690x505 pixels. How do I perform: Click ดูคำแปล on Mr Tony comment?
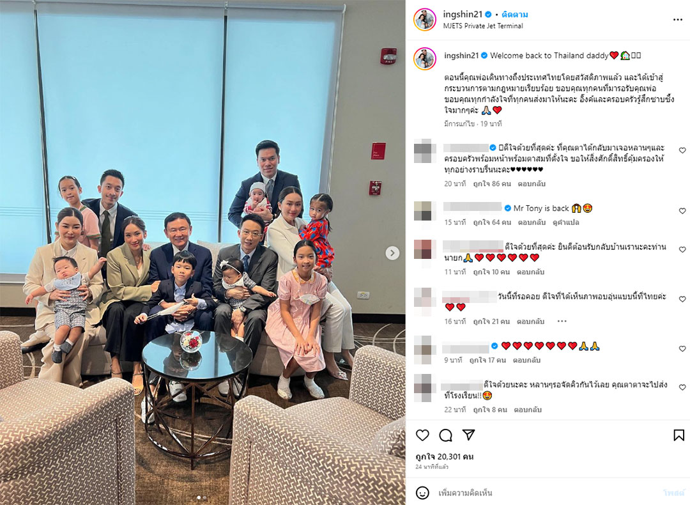click(x=566, y=222)
